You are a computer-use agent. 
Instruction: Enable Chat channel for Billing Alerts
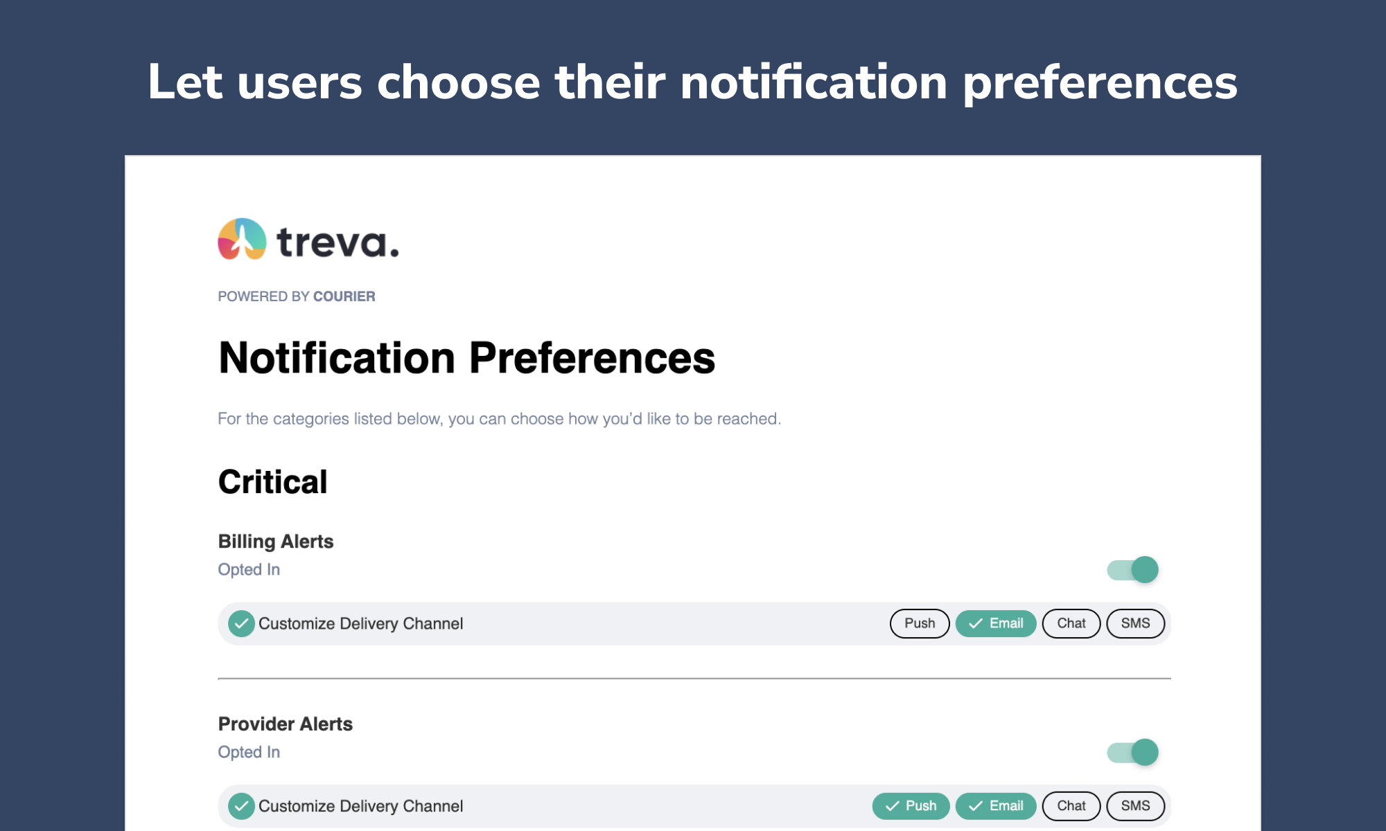(x=1071, y=623)
